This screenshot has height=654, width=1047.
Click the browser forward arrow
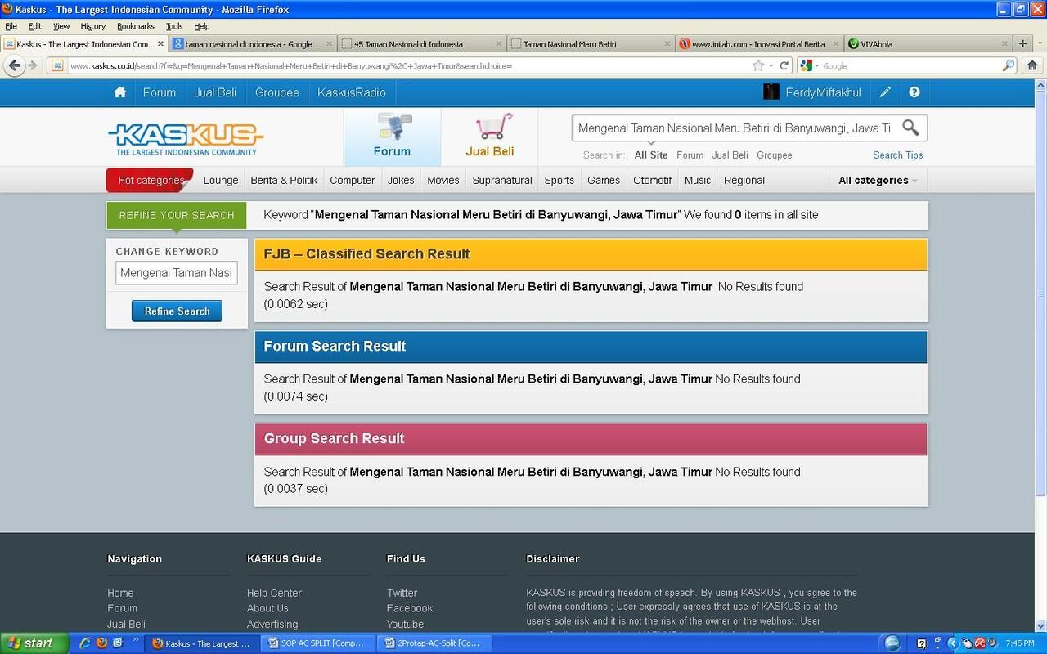[x=33, y=65]
